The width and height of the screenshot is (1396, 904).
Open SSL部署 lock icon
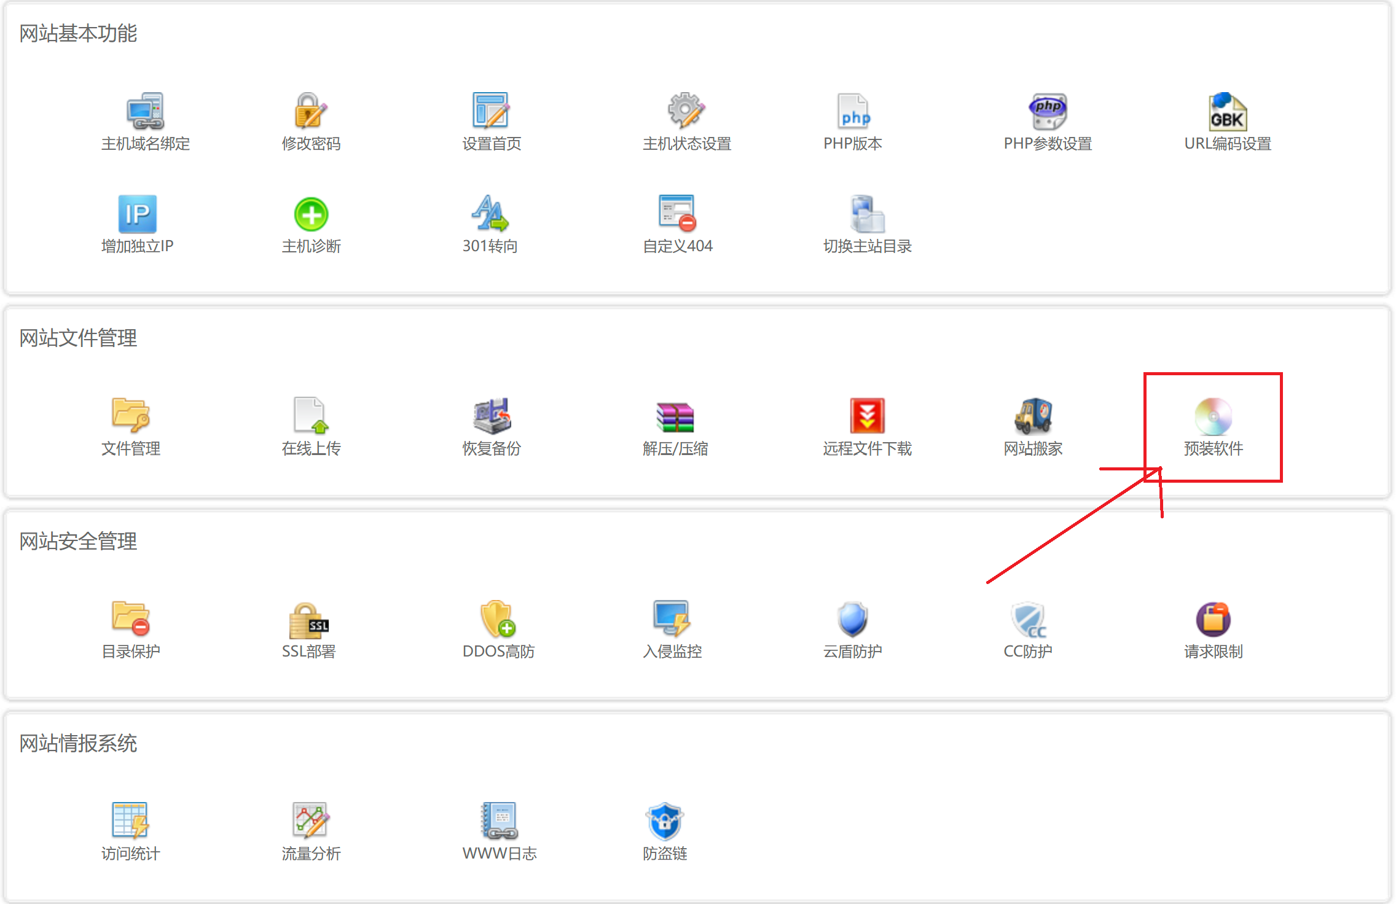tap(308, 620)
